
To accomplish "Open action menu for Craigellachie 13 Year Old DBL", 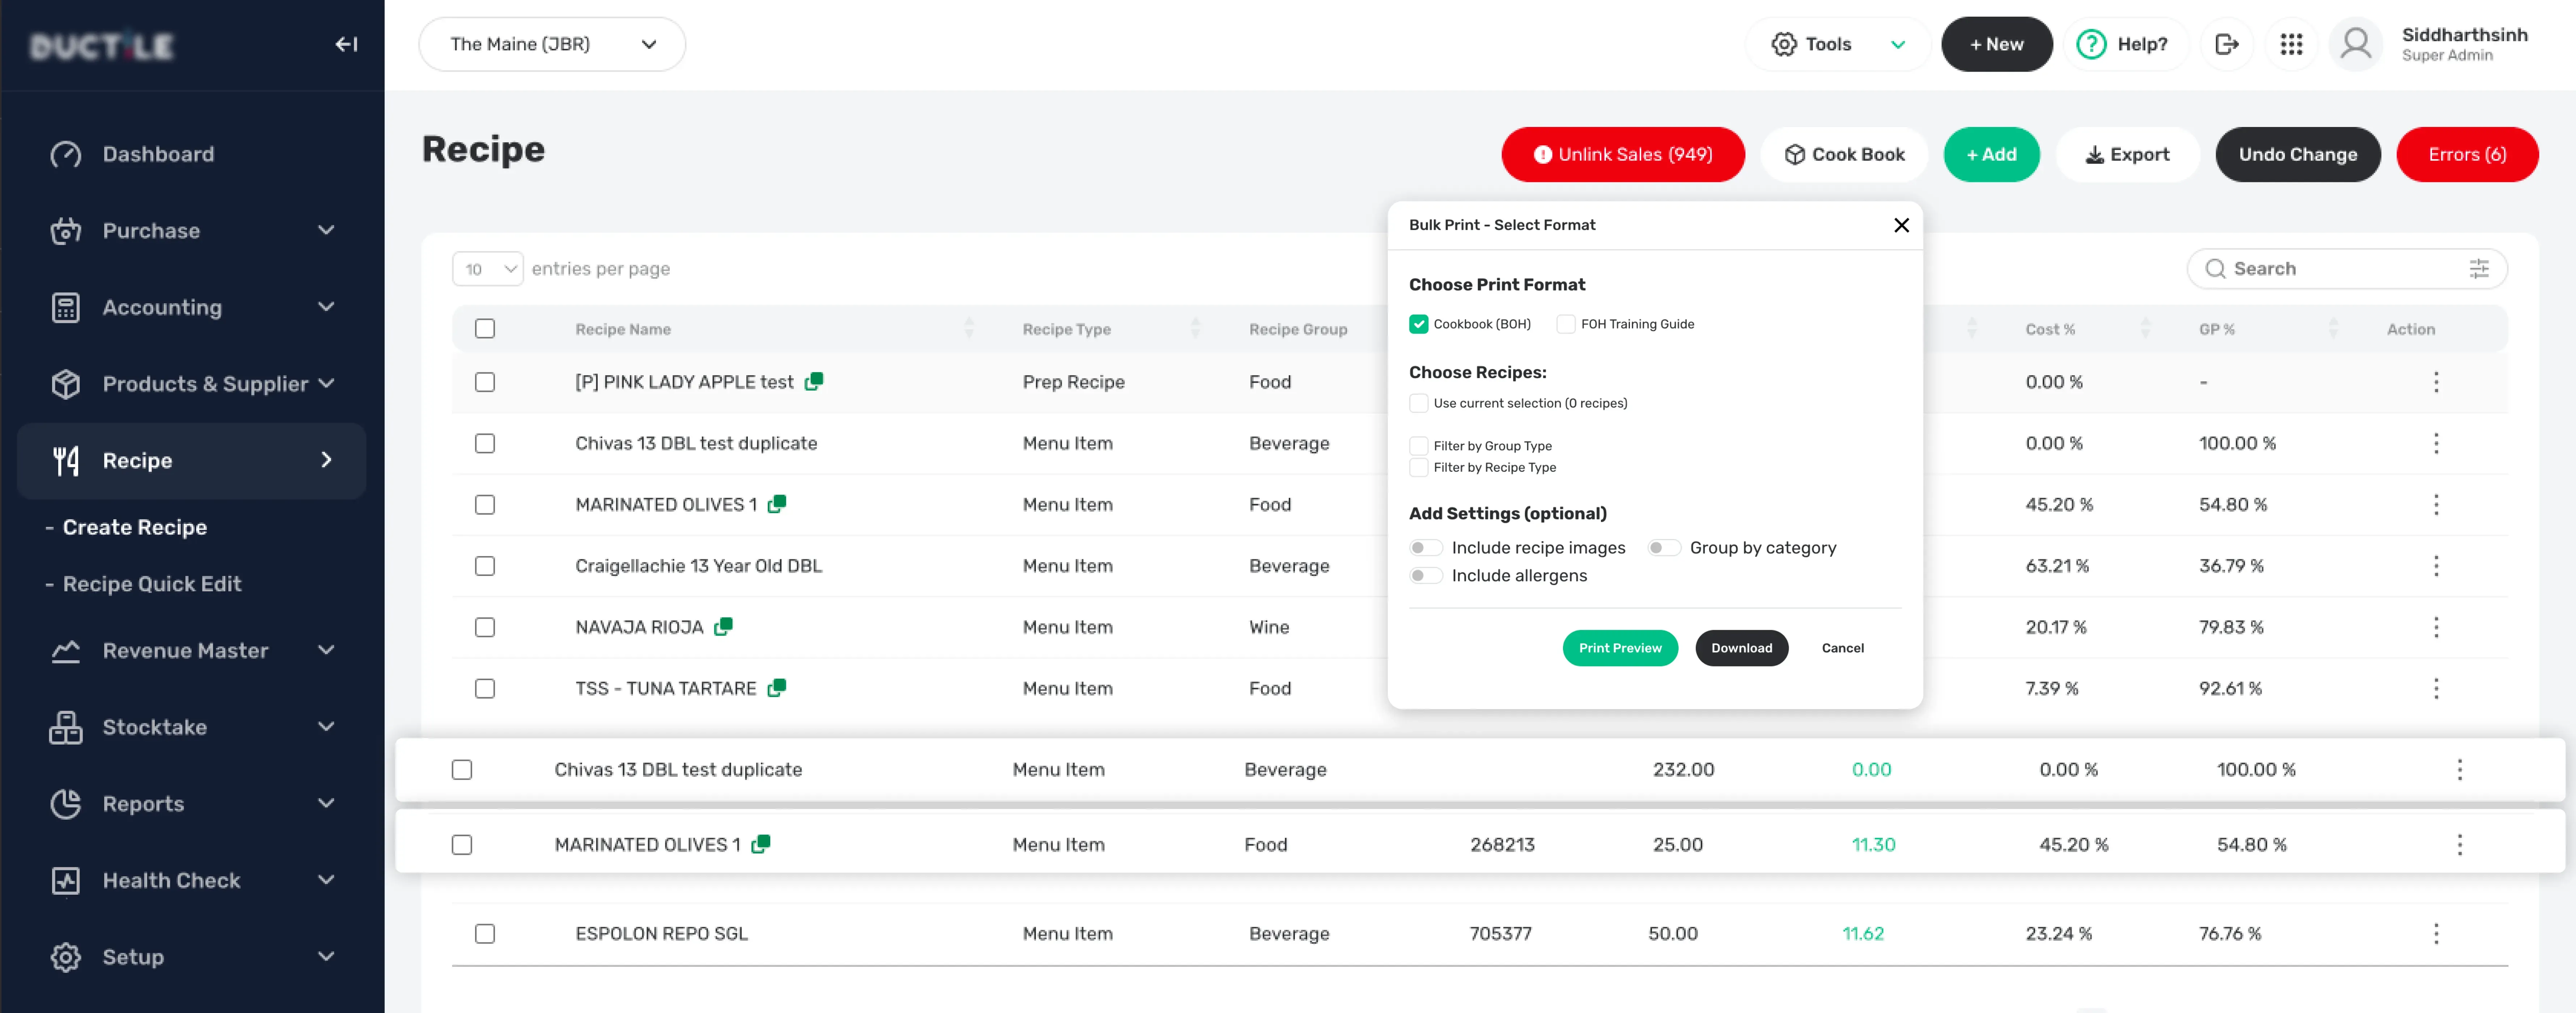I will click(x=2436, y=566).
